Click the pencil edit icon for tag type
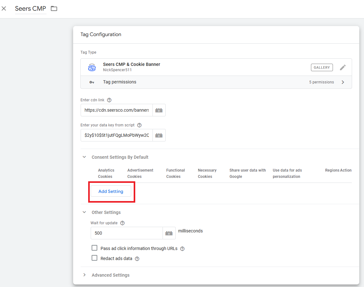364x287 pixels. click(343, 67)
